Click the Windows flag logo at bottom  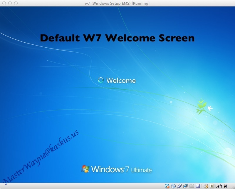(85, 169)
